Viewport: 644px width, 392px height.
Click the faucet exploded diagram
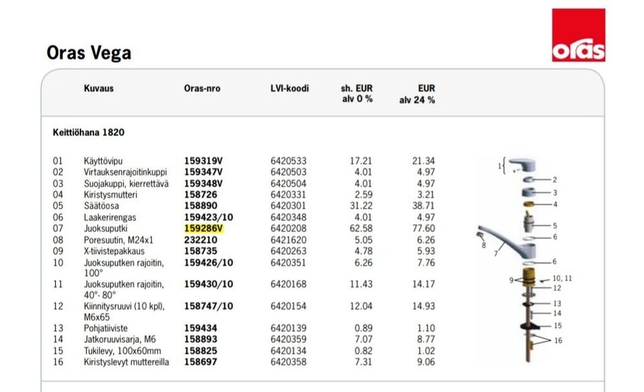pyautogui.click(x=525, y=260)
